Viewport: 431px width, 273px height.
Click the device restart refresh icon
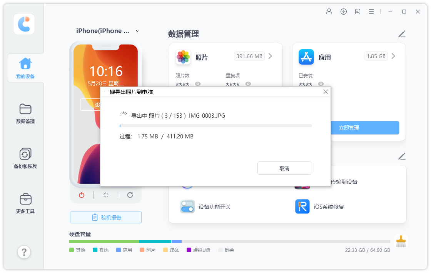point(130,195)
